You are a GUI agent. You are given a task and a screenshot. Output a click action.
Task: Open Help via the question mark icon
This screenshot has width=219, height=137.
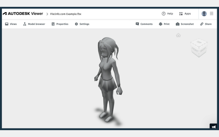point(164,14)
